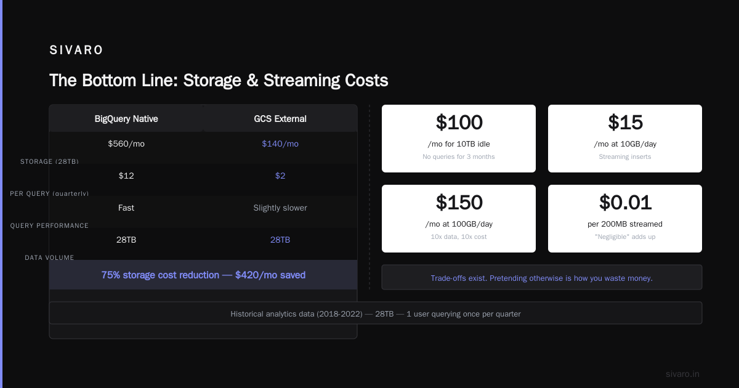Click the Historical analytics data footer bar

point(376,313)
